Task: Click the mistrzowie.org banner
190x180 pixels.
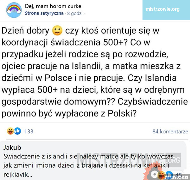Action: pos(162,9)
